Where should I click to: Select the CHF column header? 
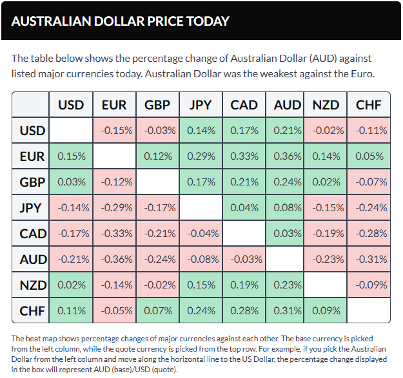[x=369, y=105]
